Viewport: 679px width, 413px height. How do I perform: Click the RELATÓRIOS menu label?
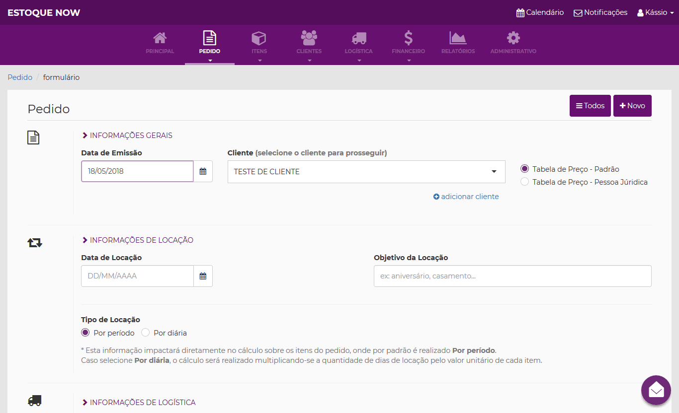coord(458,51)
